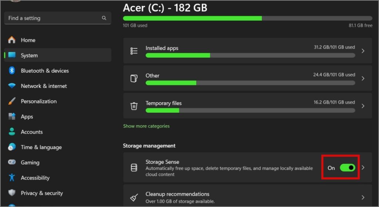
Task: Click the Network & internet Wi-Fi icon
Action: click(x=12, y=86)
